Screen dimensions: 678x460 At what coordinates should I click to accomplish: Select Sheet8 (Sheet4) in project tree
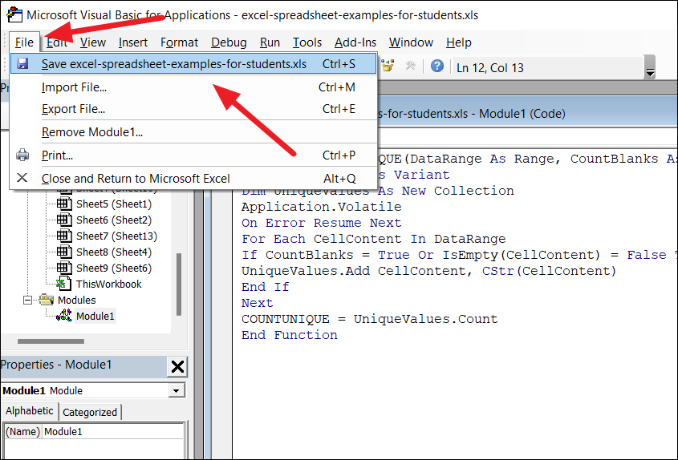coord(114,252)
